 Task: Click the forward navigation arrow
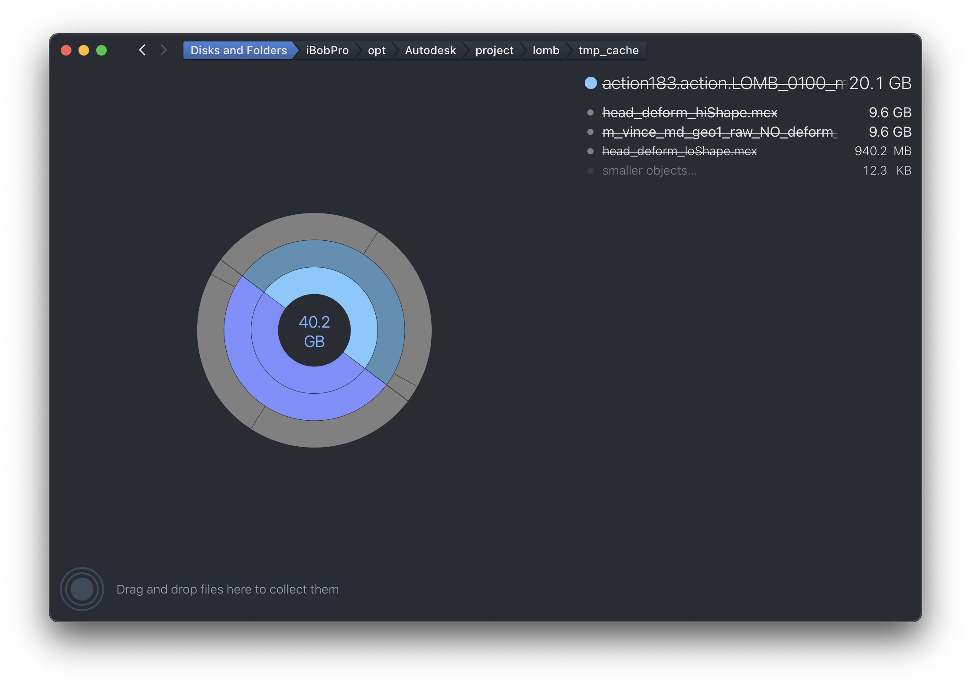point(164,50)
